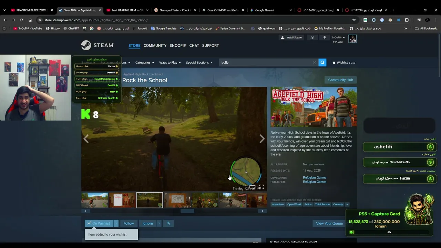Click the search magnifier button
Screen dimensions: 441x248
click(322, 62)
